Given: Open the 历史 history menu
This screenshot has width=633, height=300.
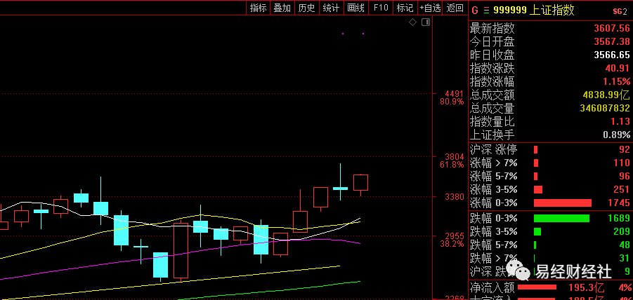Looking at the screenshot, I should (x=306, y=8).
